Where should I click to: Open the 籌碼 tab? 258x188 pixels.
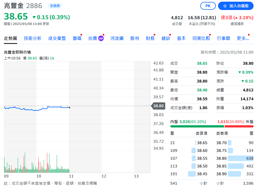77,38
